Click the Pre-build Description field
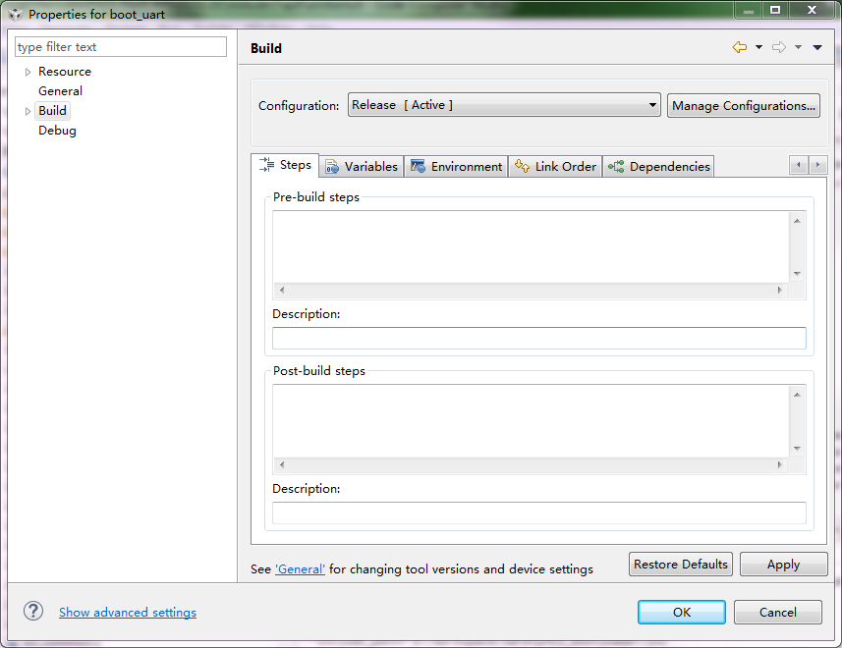This screenshot has width=842, height=648. pos(539,338)
